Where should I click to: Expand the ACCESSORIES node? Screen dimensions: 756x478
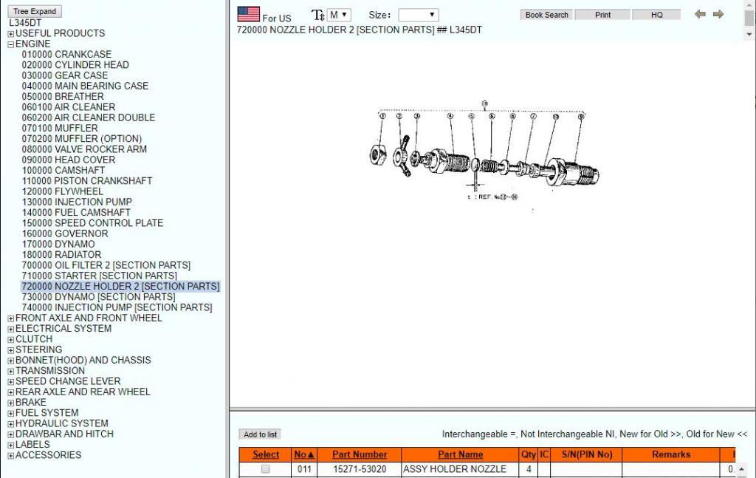click(x=10, y=456)
